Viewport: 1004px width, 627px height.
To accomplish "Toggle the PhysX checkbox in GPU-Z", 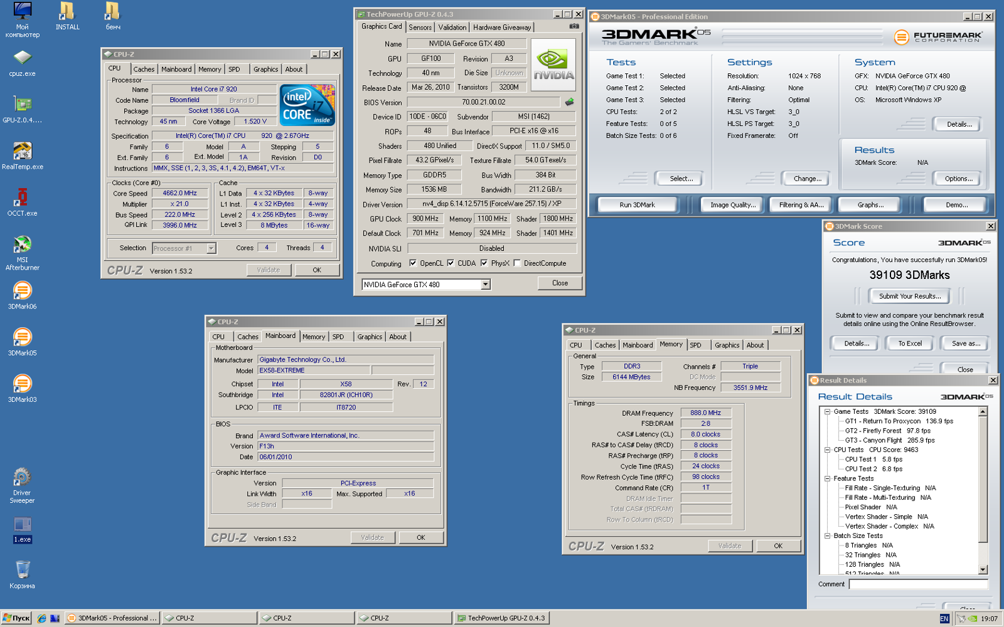I will (x=484, y=263).
